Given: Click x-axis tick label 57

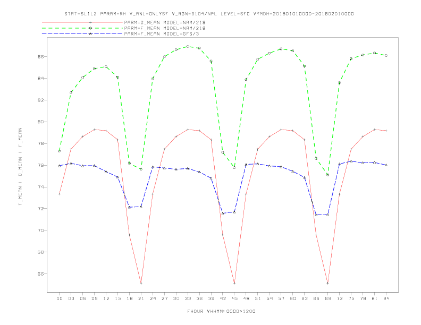Looking at the screenshot, I should tap(281, 298).
